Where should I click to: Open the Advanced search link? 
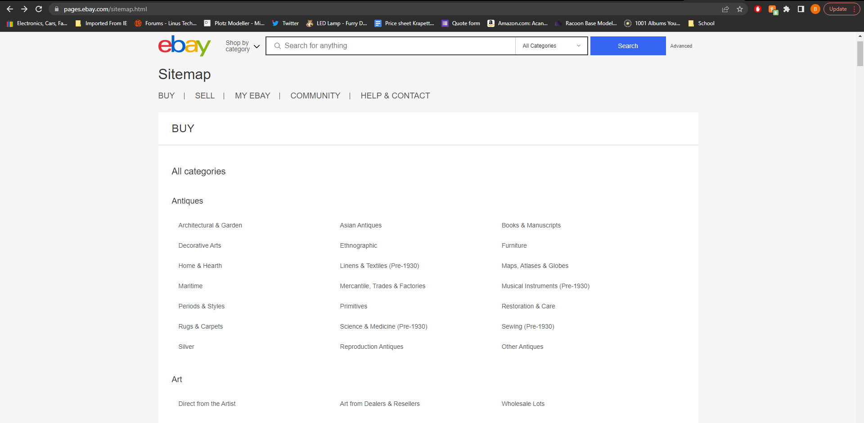coord(681,46)
